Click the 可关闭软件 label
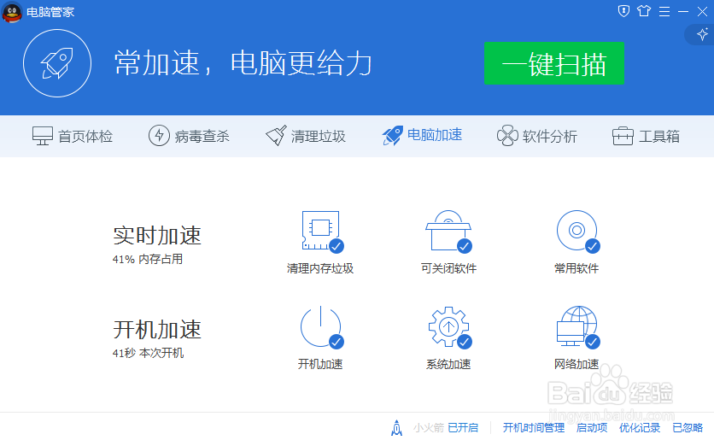Viewport: 714px width, 440px height. tap(448, 268)
